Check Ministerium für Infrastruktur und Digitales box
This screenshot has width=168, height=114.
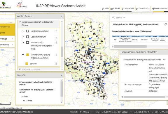tap(27, 42)
